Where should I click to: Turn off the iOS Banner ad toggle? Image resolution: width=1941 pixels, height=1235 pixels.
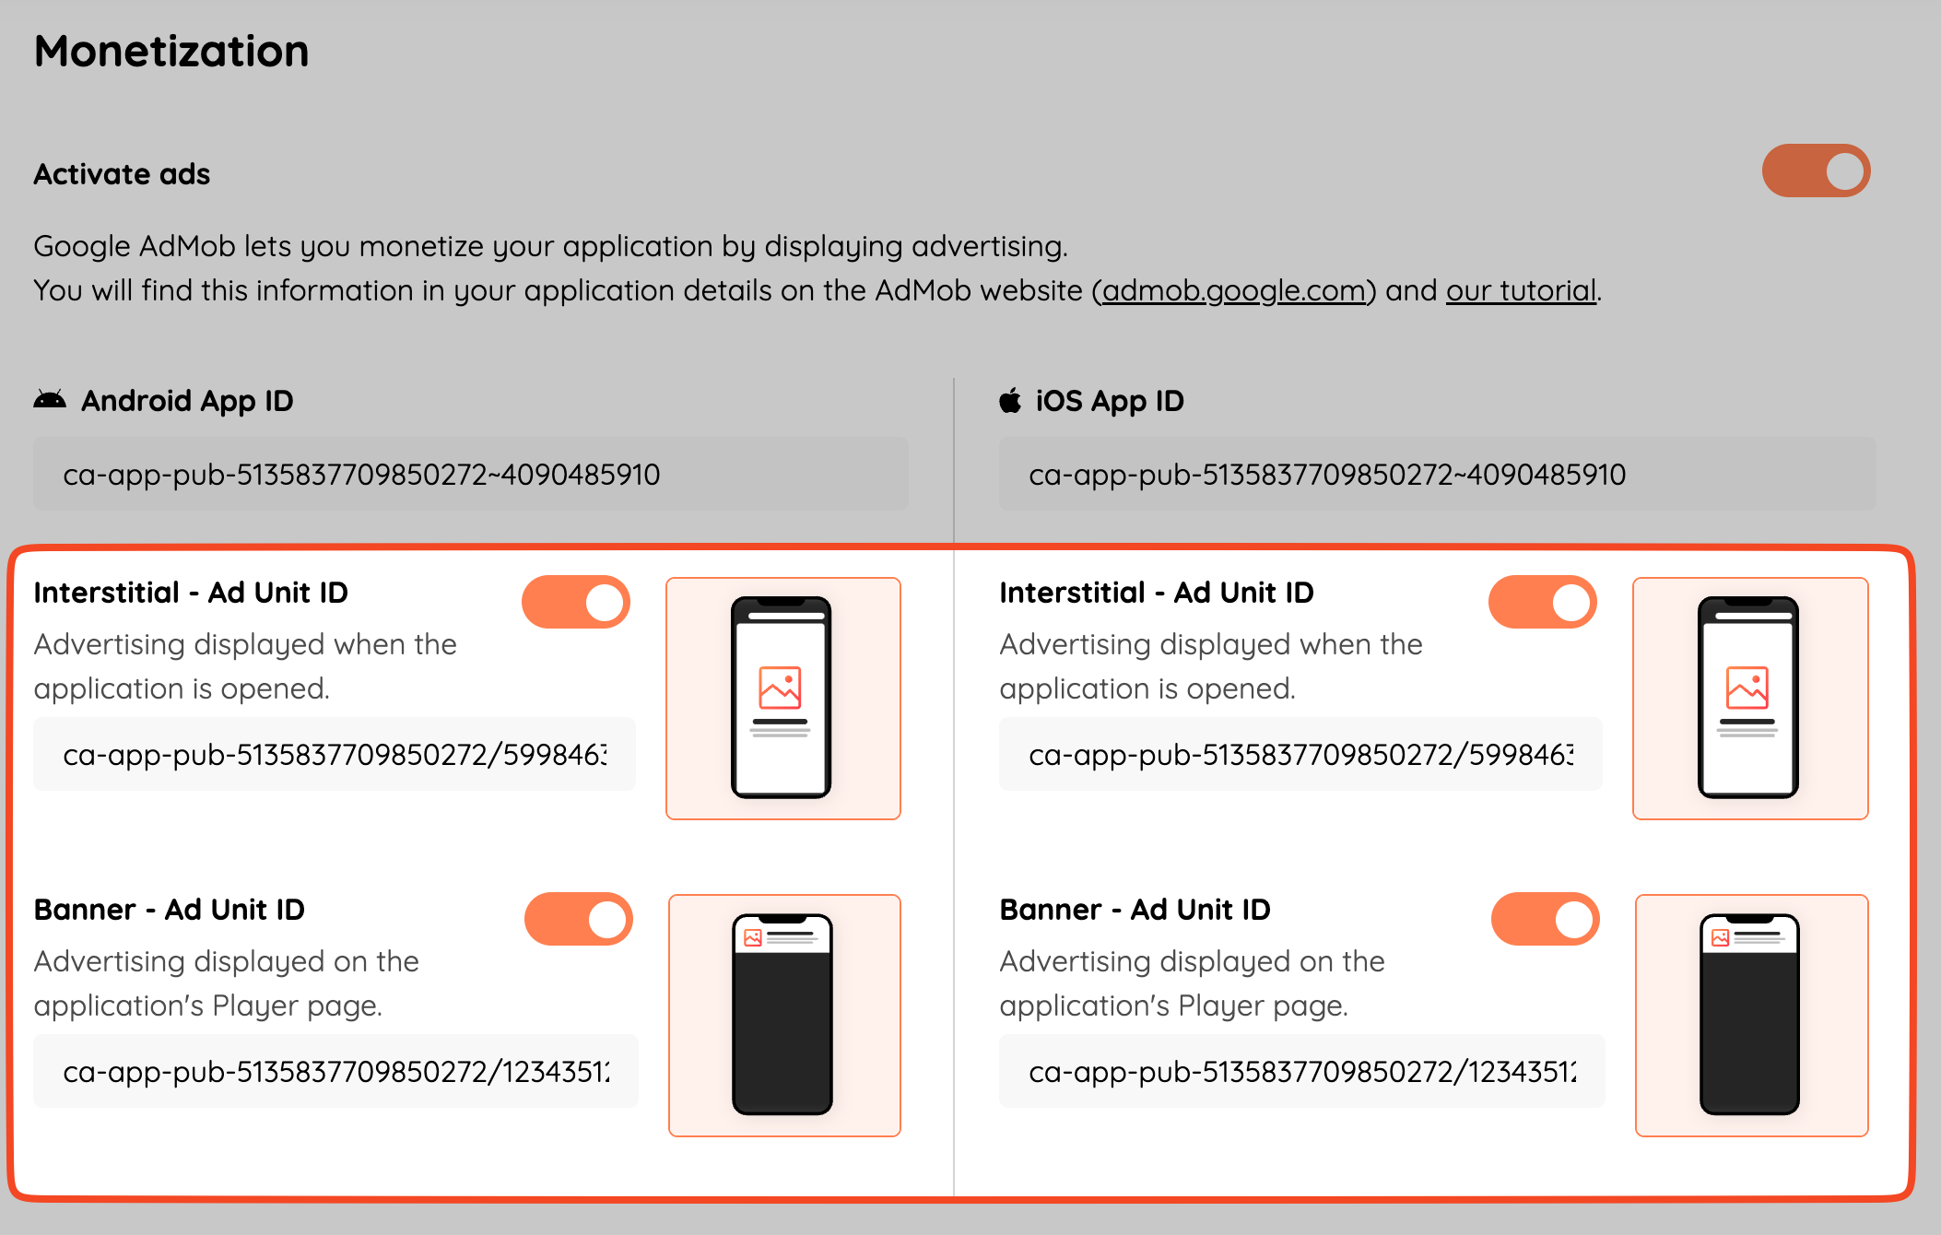(1545, 919)
